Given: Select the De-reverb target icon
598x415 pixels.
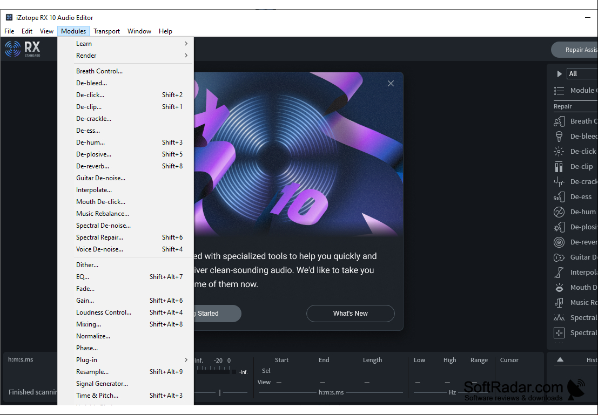Looking at the screenshot, I should 559,242.
